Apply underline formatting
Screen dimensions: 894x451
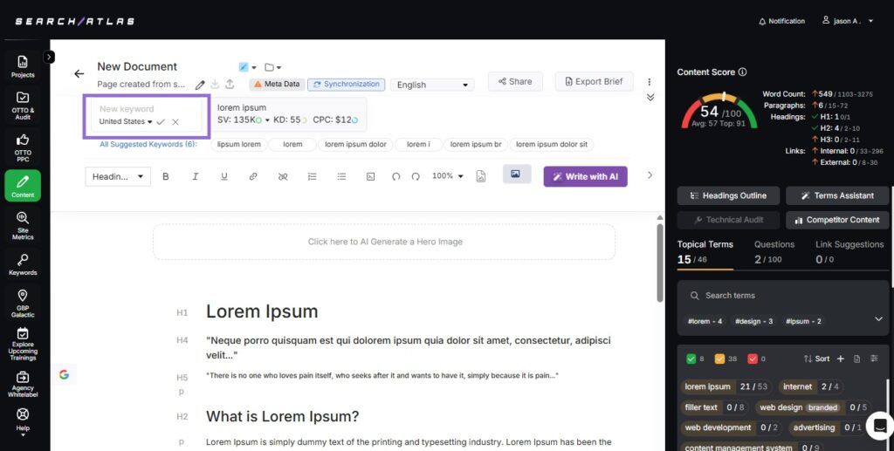224,176
